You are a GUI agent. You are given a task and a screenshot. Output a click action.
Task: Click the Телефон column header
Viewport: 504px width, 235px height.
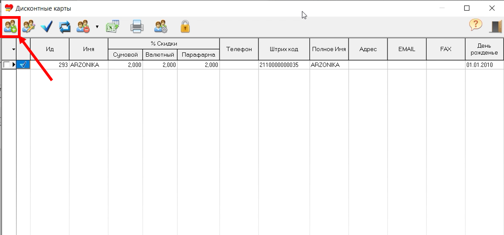click(x=239, y=50)
